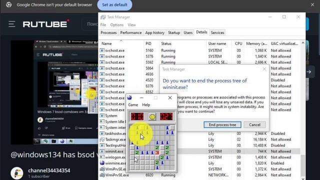Select the Details tab
This screenshot has height=180, width=320.
[201, 32]
